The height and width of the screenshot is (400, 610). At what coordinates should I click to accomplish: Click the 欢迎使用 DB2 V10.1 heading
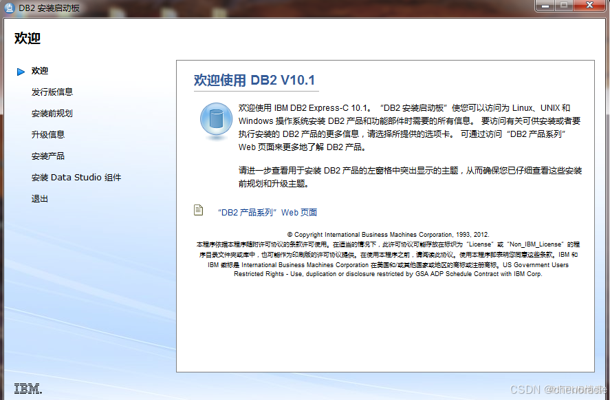[254, 81]
